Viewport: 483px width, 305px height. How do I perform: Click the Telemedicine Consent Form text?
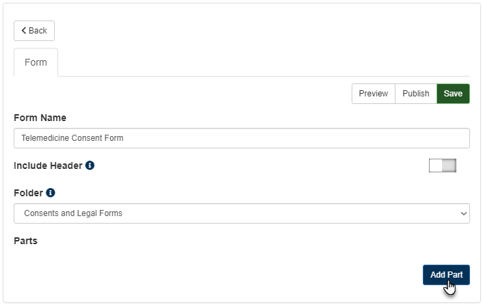point(72,138)
